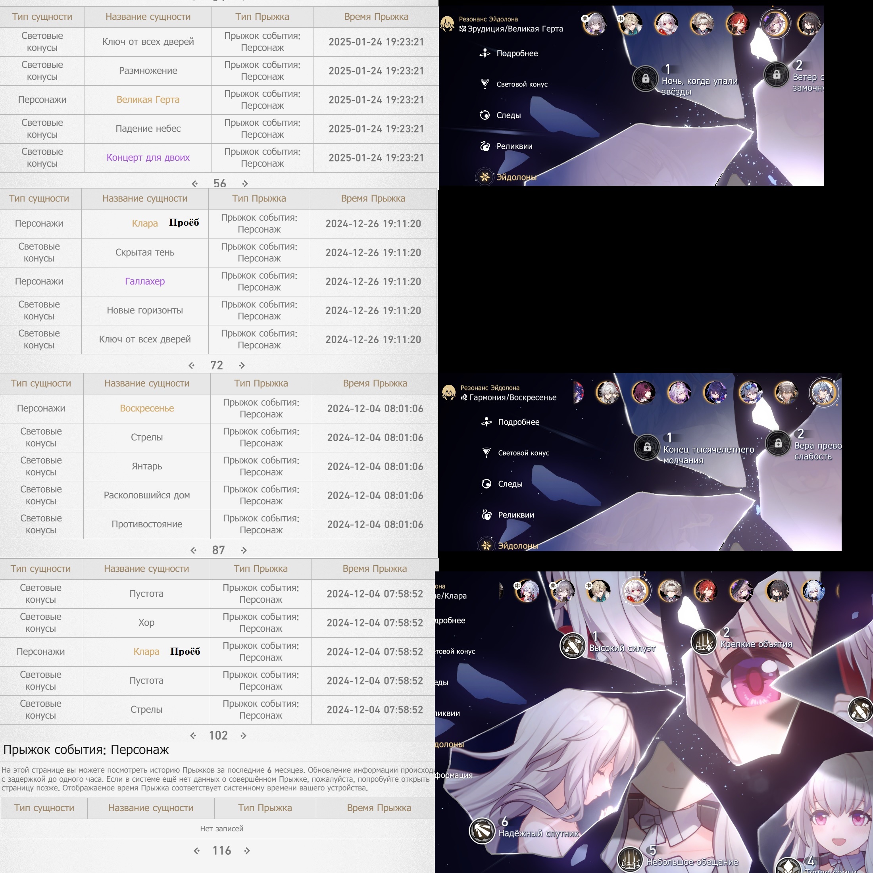The height and width of the screenshot is (873, 873).
Task: Open locked eidolon 'Ночь, когда упали звёзды'
Action: click(645, 79)
